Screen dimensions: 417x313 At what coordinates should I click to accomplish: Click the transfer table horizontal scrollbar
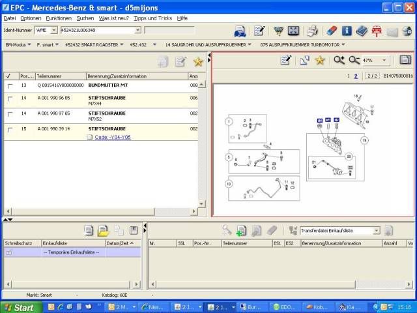255,284
